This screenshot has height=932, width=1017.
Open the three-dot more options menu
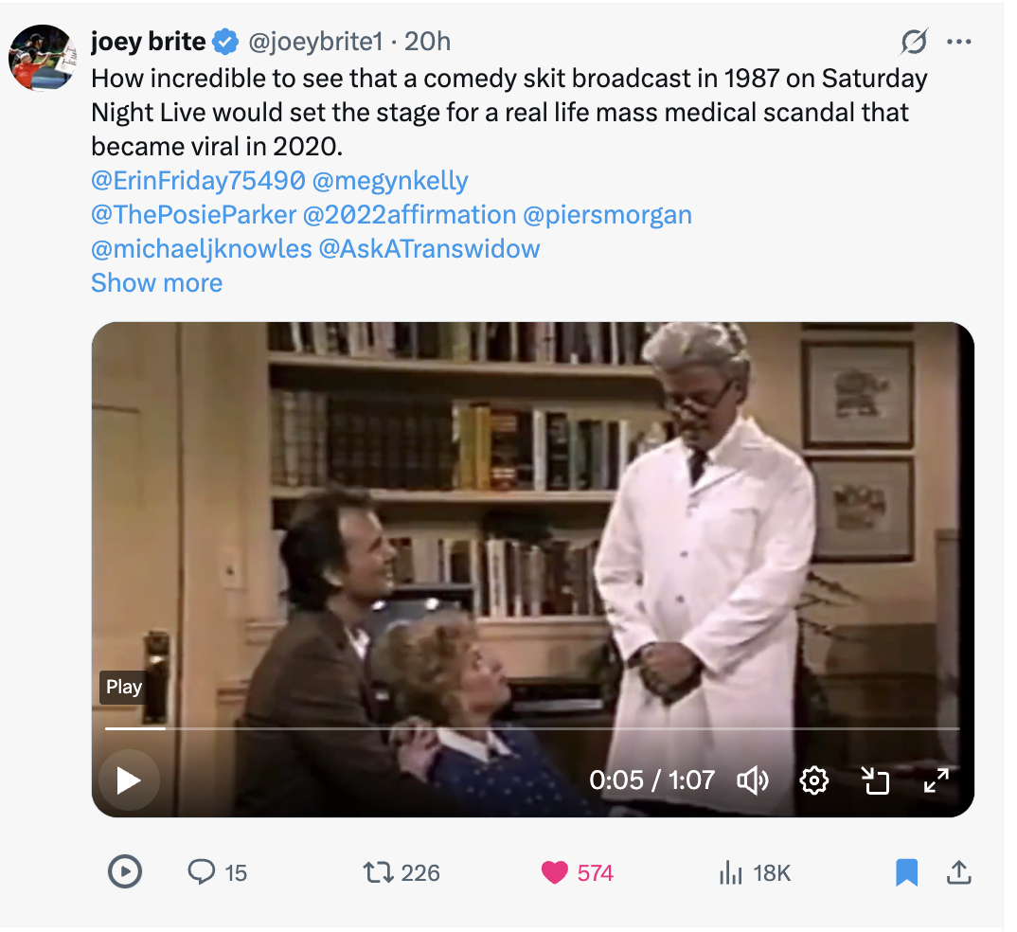point(958,42)
